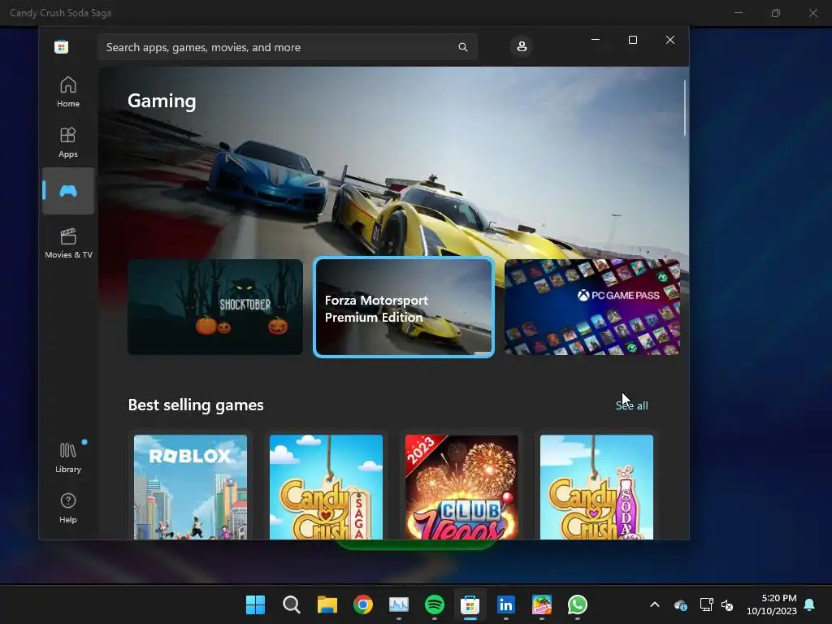
Task: Maximize the Microsoft Store window
Action: tap(632, 40)
